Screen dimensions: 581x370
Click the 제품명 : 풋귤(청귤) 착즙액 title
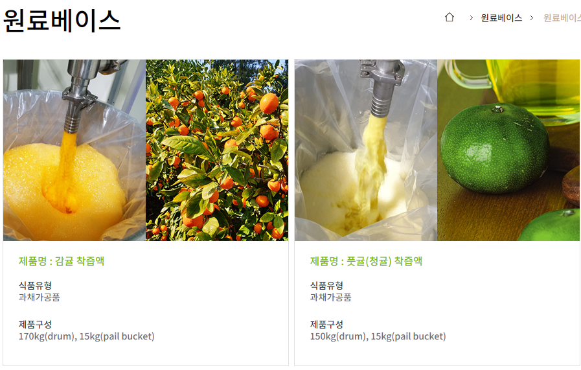366,261
